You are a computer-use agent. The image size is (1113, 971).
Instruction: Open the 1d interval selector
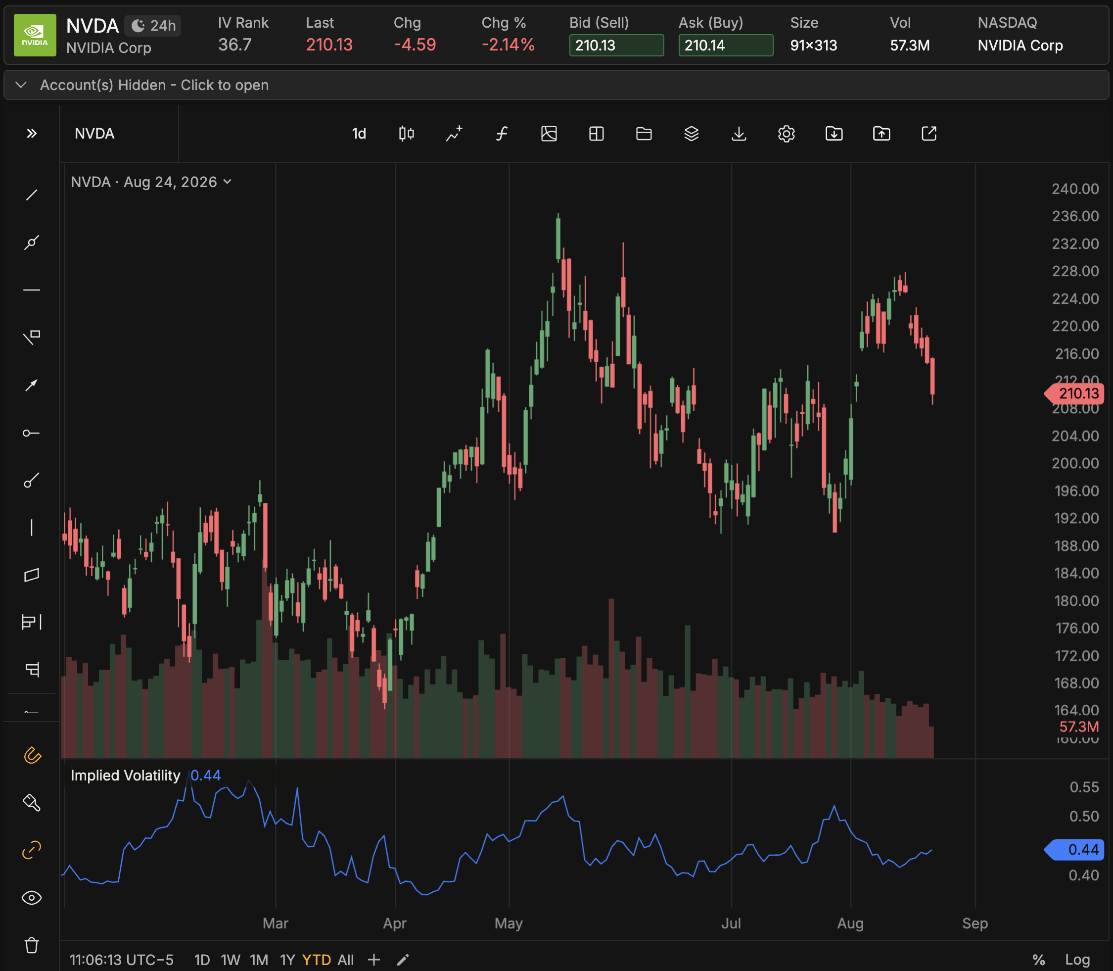(x=359, y=133)
